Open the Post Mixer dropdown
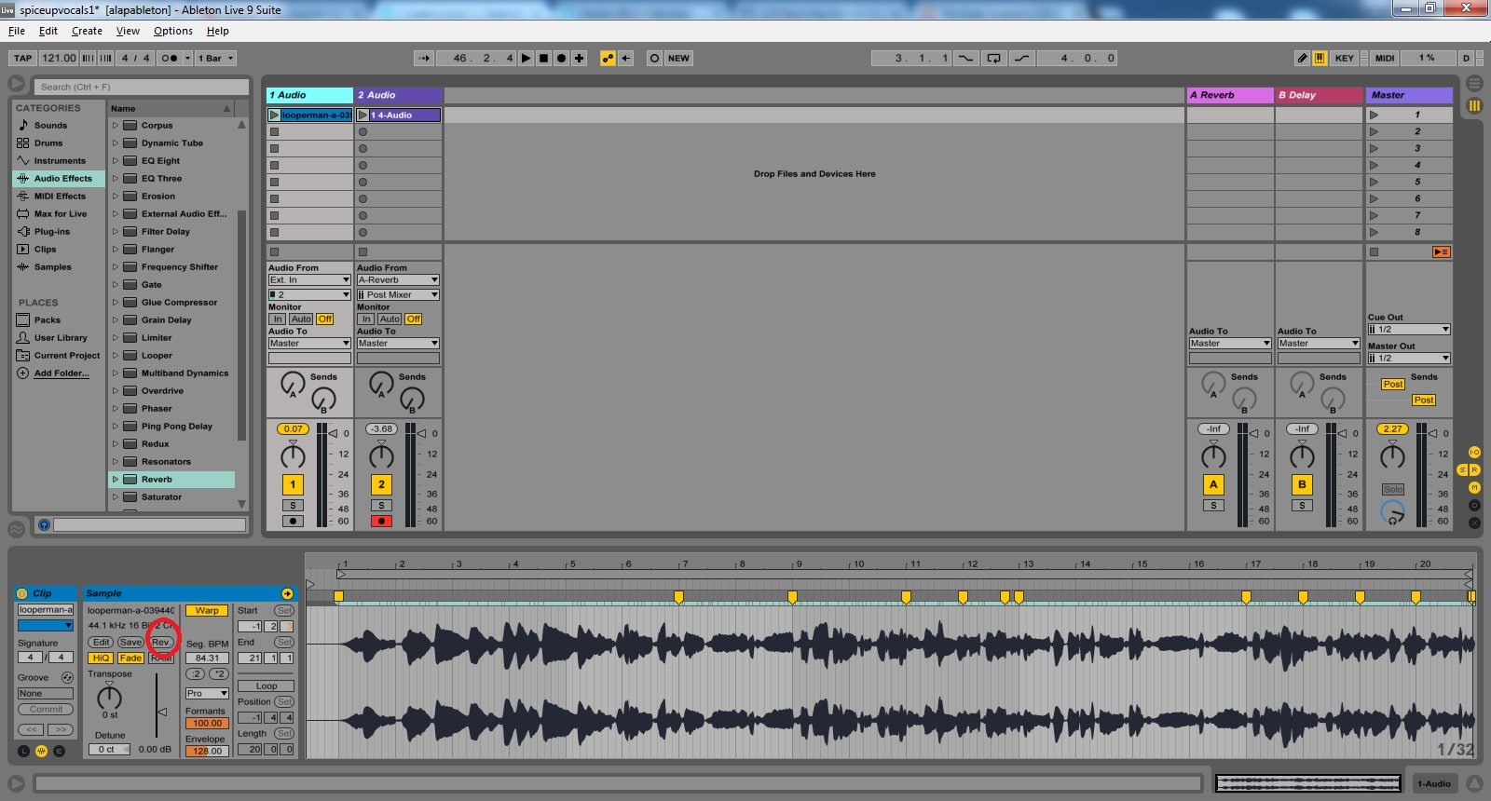Screen dimensions: 1491x801 coord(398,295)
